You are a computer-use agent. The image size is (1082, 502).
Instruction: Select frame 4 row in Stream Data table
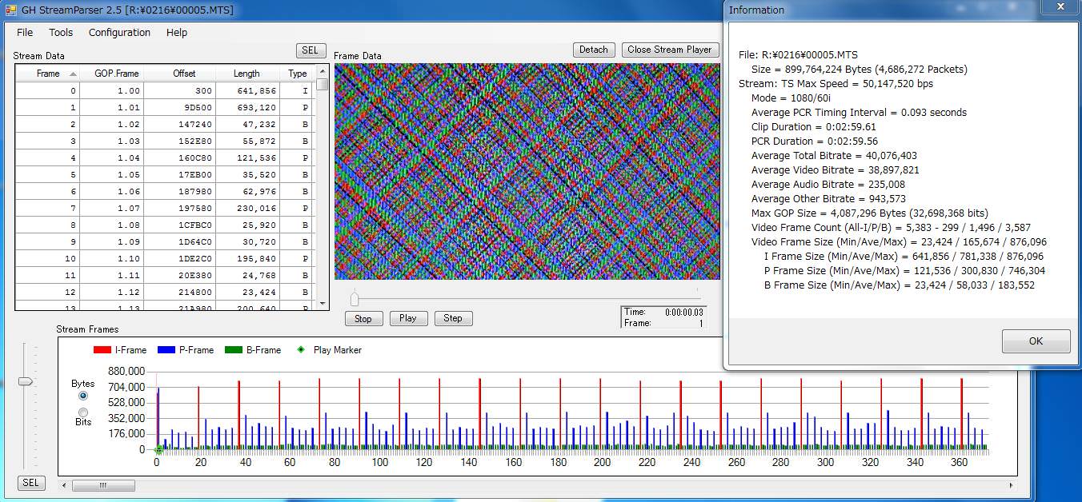tap(160, 158)
